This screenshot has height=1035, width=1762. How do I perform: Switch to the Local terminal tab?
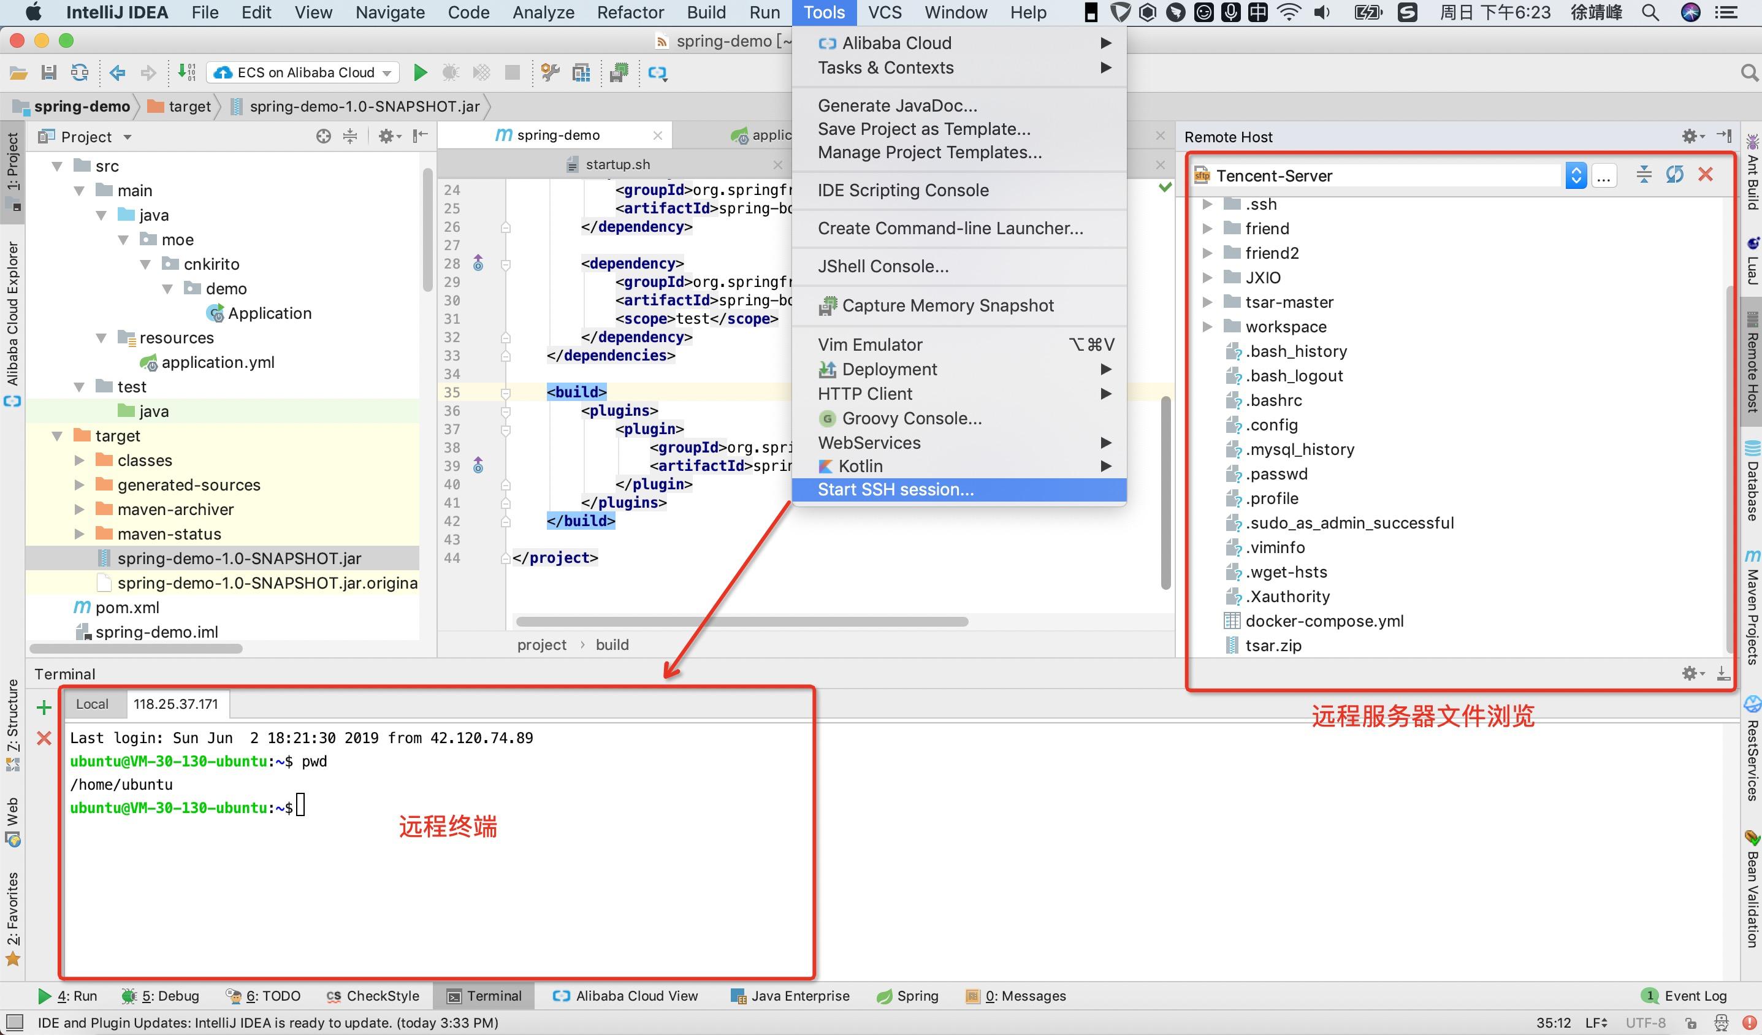91,705
